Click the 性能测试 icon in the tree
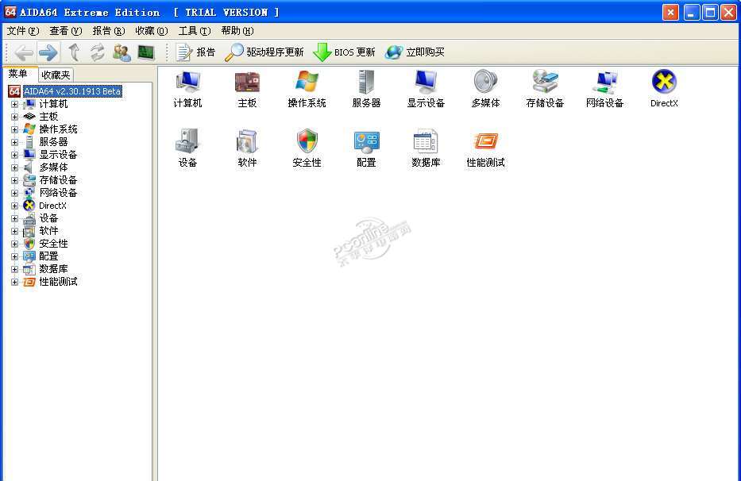 pos(29,282)
